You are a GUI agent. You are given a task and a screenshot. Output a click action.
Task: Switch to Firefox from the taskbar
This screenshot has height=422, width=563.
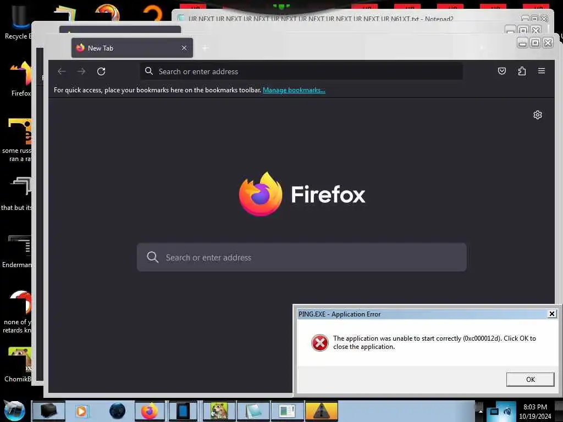pyautogui.click(x=150, y=411)
